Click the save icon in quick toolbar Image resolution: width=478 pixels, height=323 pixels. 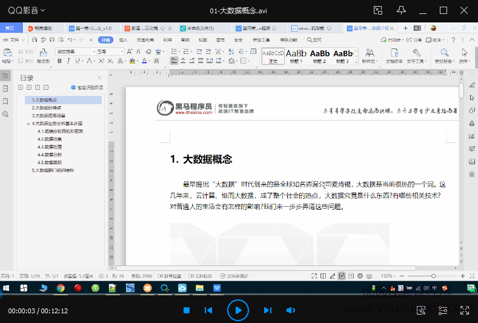tap(35, 39)
